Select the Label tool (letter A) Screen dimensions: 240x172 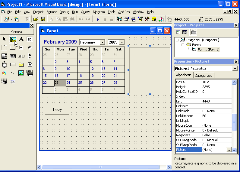(x=21, y=39)
